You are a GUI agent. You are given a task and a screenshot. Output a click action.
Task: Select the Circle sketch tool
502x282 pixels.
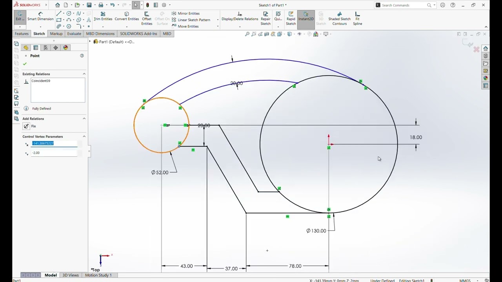[x=69, y=13]
